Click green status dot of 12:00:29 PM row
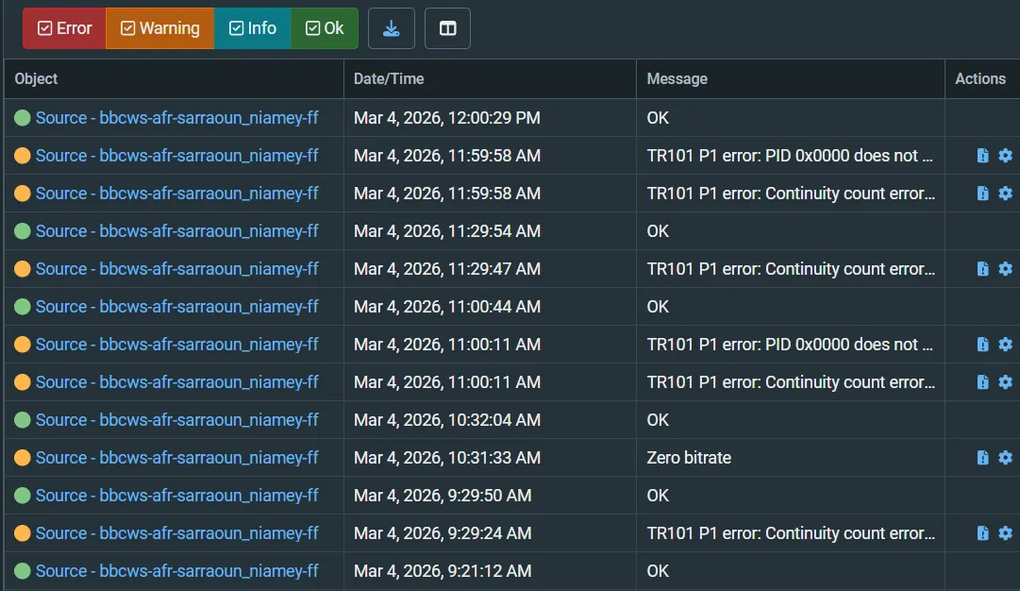 tap(22, 118)
